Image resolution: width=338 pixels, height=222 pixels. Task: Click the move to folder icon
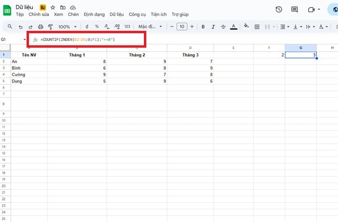point(63,8)
